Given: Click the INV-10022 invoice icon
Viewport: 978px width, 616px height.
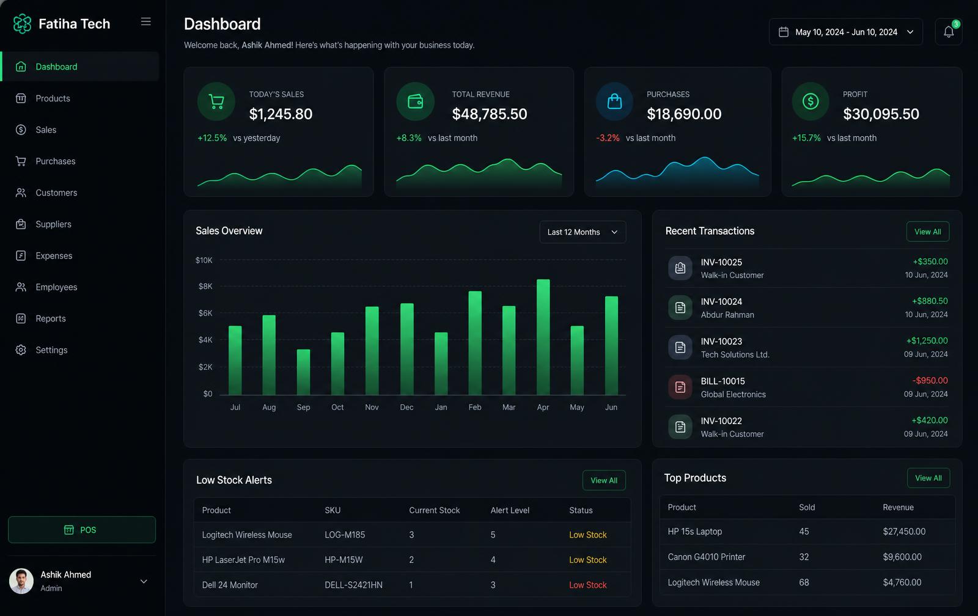Looking at the screenshot, I should [x=680, y=427].
